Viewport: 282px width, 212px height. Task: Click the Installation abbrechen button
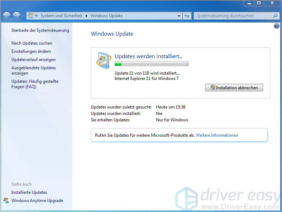coord(234,87)
